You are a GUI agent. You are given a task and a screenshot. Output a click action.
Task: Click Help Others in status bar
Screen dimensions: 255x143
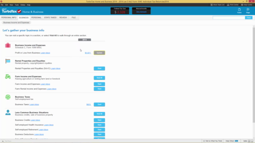232,141
